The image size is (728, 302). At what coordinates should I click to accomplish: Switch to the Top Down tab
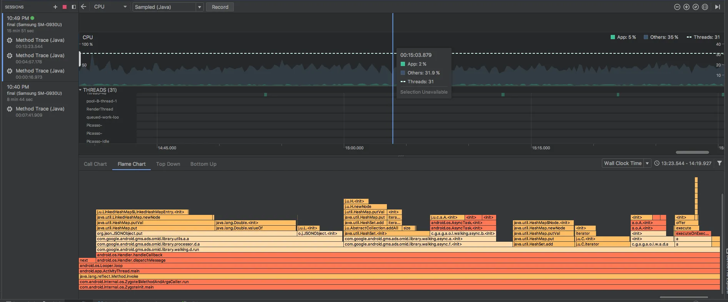pyautogui.click(x=168, y=164)
